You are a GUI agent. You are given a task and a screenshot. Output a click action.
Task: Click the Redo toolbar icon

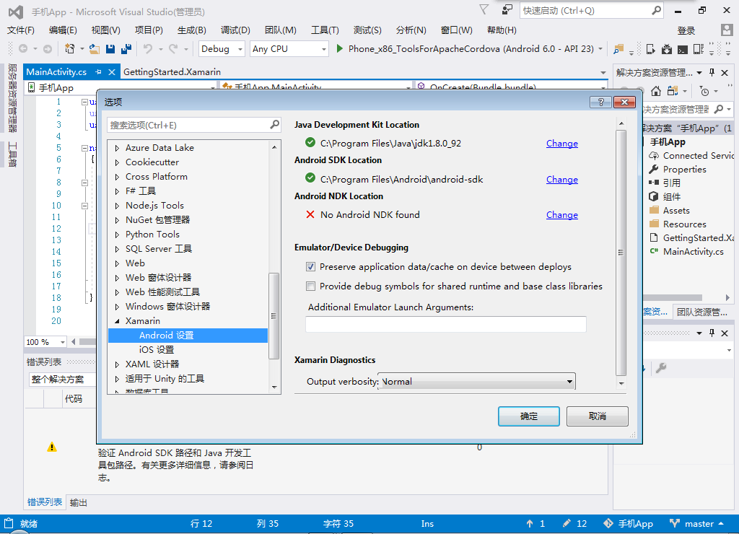pos(173,49)
